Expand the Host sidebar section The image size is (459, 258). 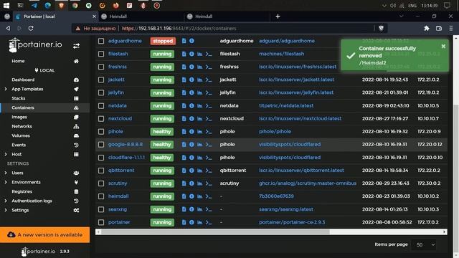[x=6, y=154]
